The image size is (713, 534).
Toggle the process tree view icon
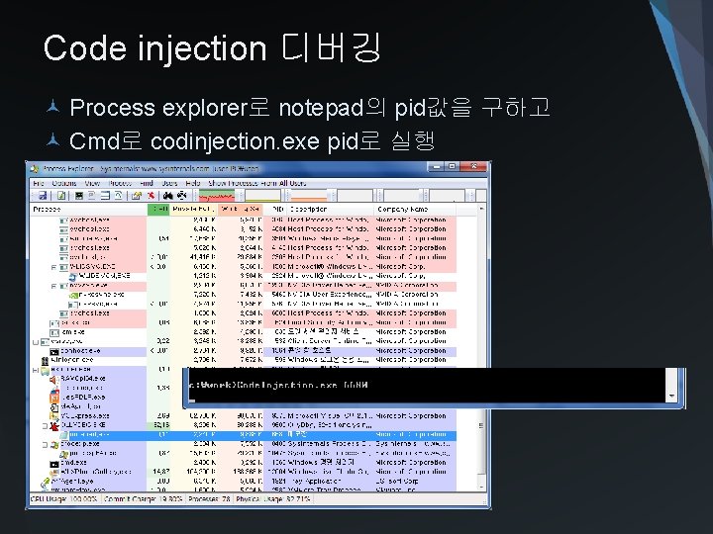pos(92,196)
